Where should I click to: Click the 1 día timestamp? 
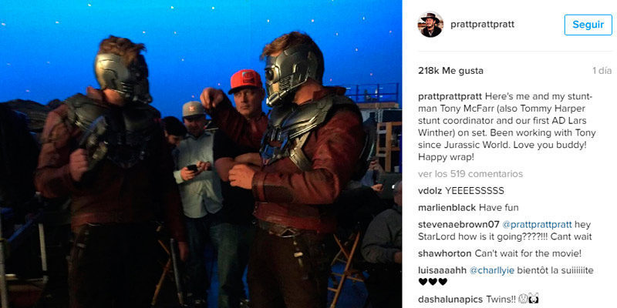[602, 71]
